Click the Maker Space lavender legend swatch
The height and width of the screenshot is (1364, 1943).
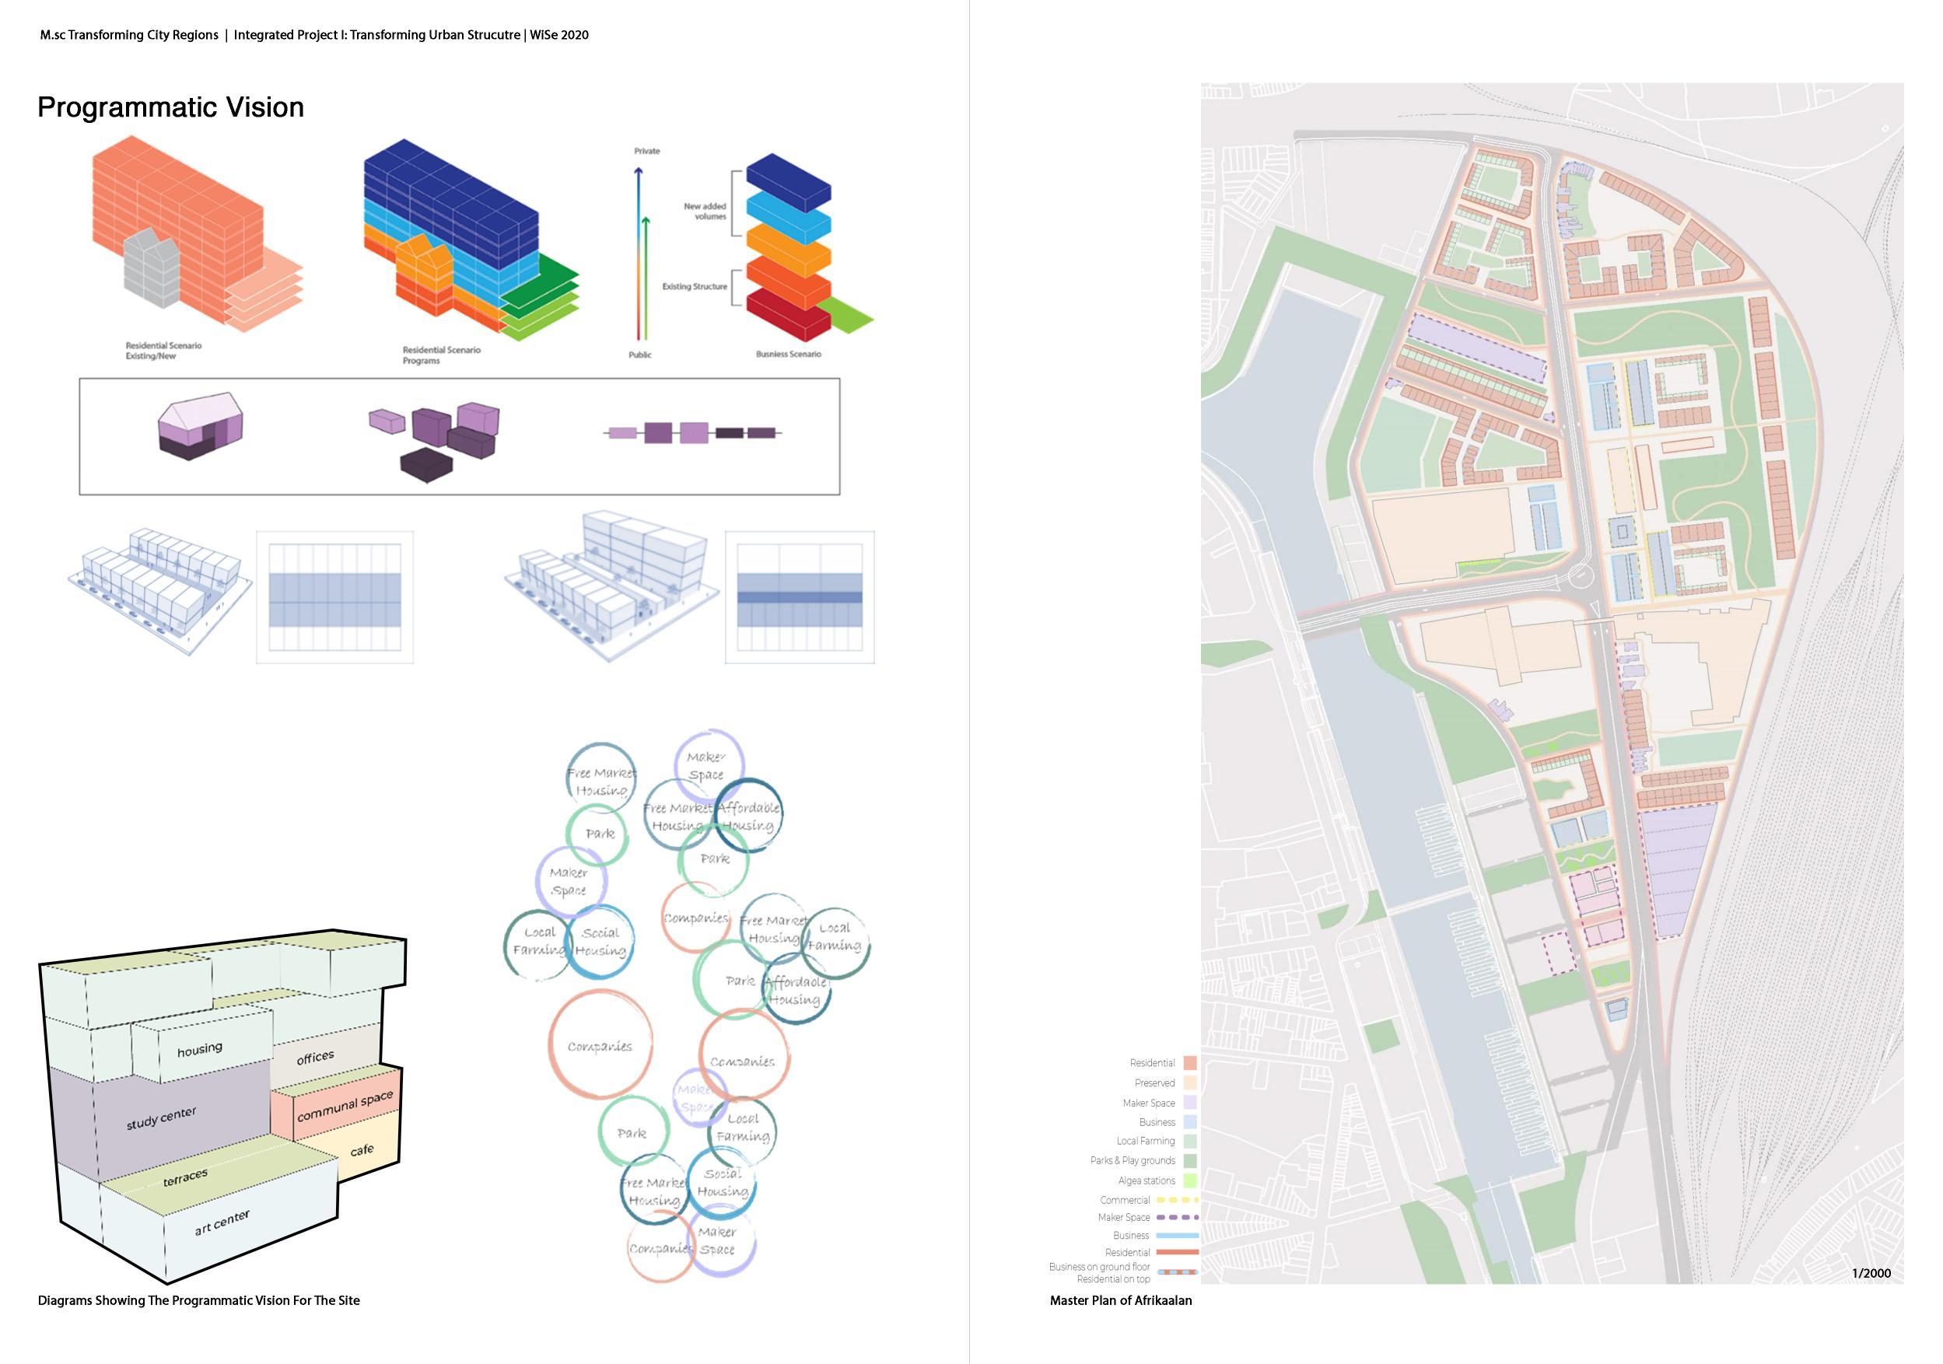pos(1190,1103)
